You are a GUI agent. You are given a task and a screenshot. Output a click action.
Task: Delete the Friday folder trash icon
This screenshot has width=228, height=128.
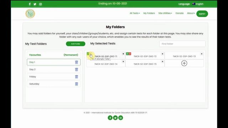pos(77,77)
